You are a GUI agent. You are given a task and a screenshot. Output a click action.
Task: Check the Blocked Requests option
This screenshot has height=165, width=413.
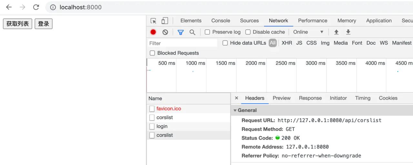coord(152,53)
